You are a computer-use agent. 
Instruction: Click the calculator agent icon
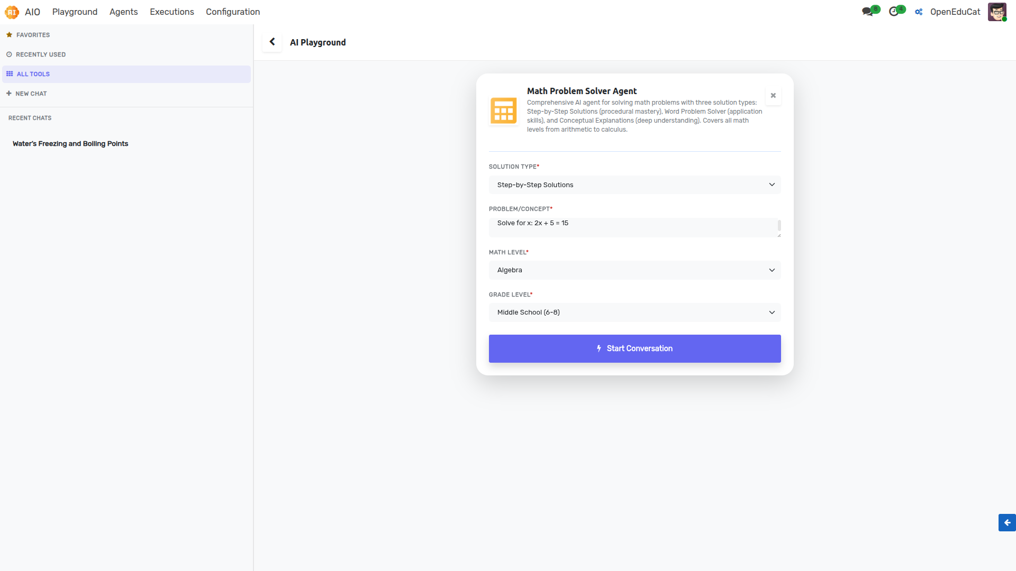[503, 110]
